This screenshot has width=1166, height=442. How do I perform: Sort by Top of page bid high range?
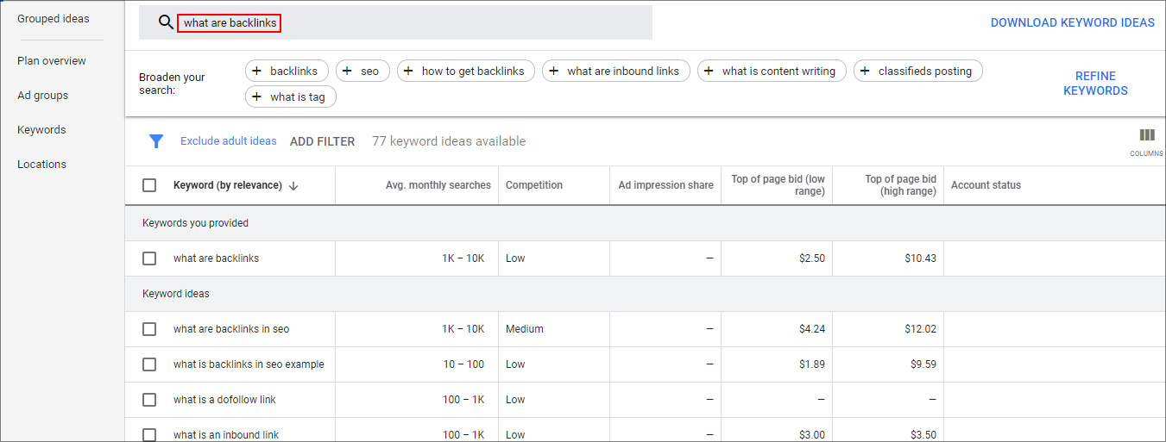(900, 185)
